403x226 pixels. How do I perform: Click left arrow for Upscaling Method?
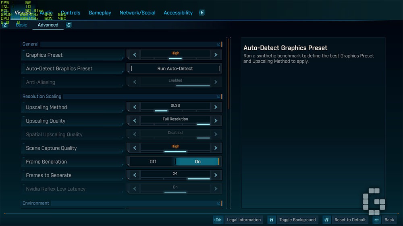click(135, 107)
